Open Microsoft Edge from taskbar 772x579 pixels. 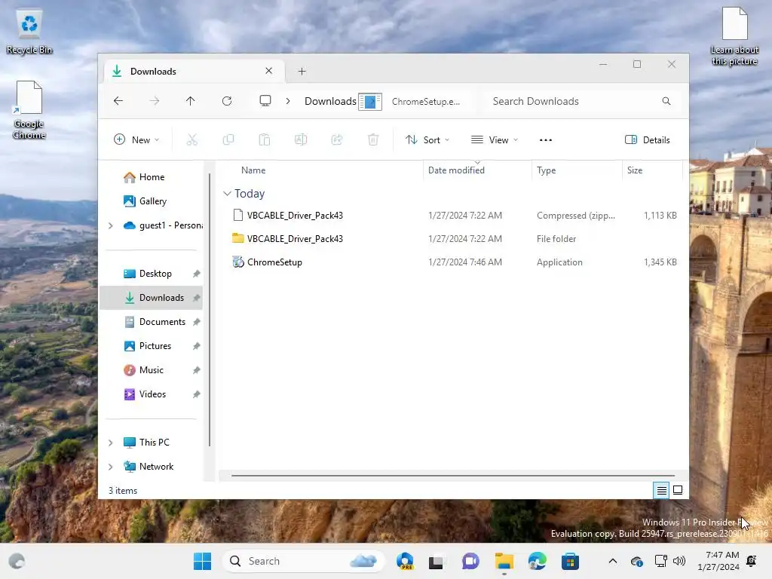537,561
